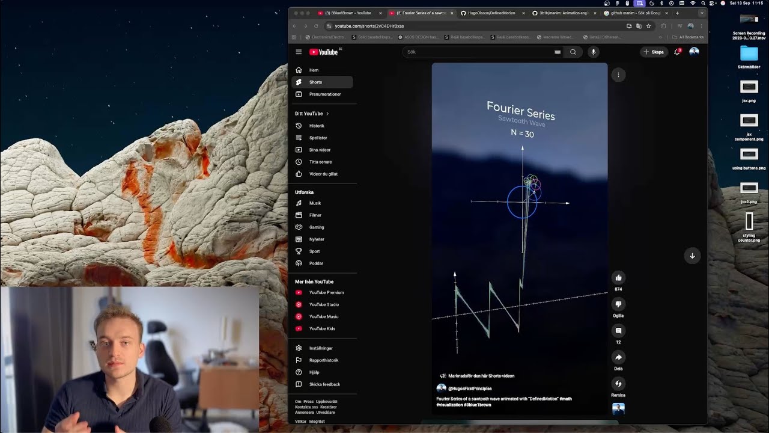Open YouTube Premium link
This screenshot has height=433, width=769.
[323, 293]
